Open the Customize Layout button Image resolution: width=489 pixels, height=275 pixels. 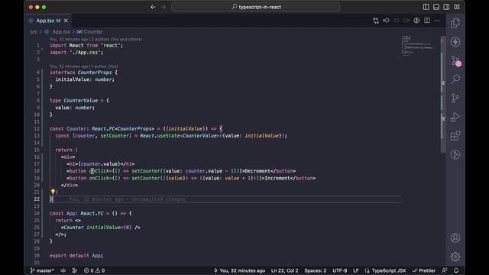coord(457,7)
